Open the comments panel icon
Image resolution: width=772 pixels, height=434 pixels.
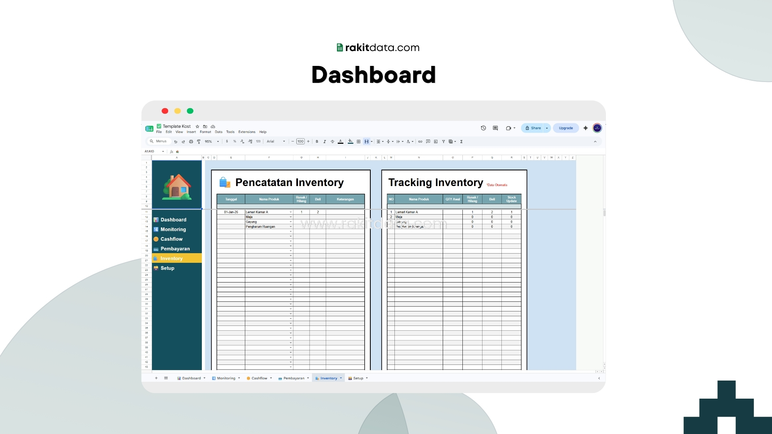495,128
